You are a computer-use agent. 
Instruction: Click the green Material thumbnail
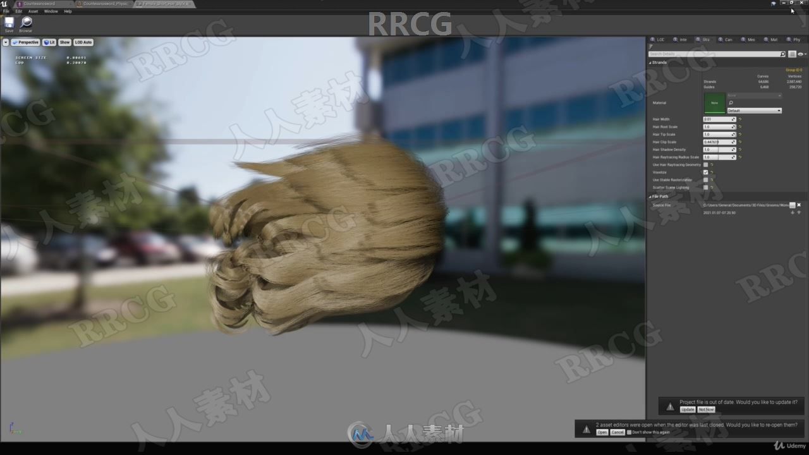pyautogui.click(x=714, y=102)
